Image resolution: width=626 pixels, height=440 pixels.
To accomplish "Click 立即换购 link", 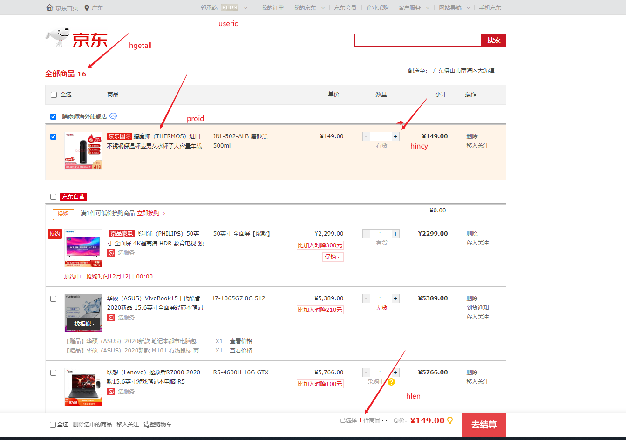I will (151, 213).
